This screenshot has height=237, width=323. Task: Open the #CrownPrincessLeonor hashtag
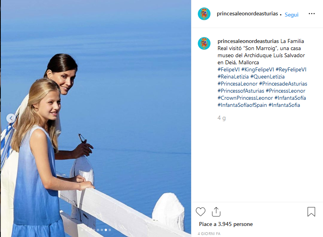coord(245,98)
